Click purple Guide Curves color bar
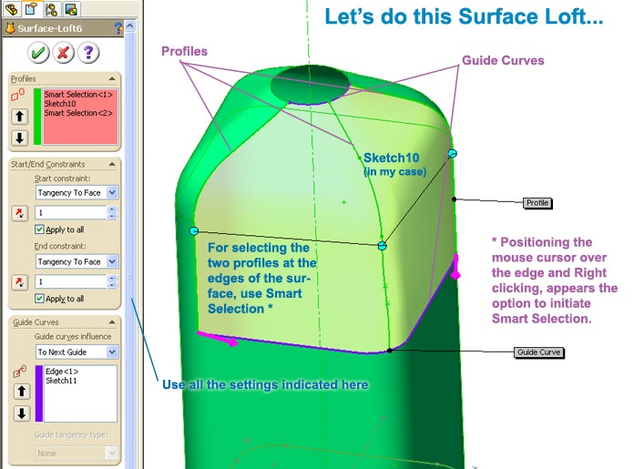Screen dimensions: 644x469 pyautogui.click(x=39, y=393)
